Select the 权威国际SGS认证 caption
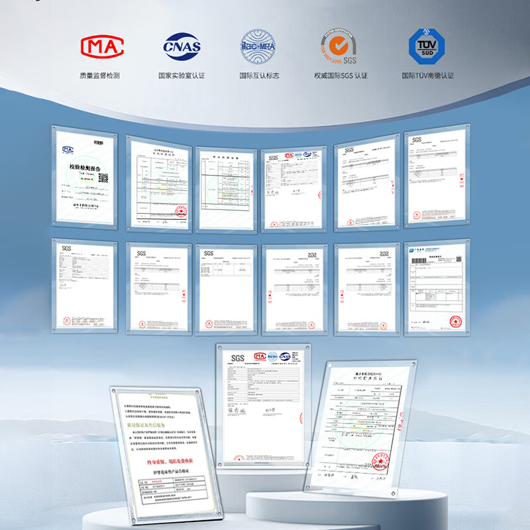The height and width of the screenshot is (530, 530). coord(341,76)
